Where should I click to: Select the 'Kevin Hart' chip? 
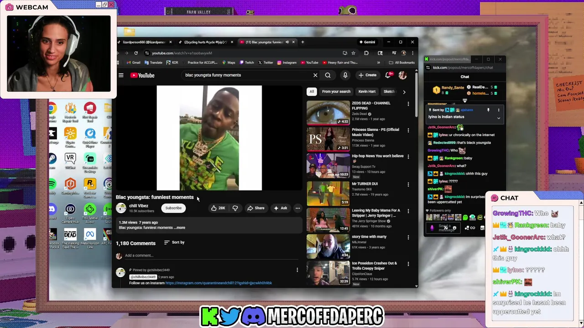coord(367,92)
